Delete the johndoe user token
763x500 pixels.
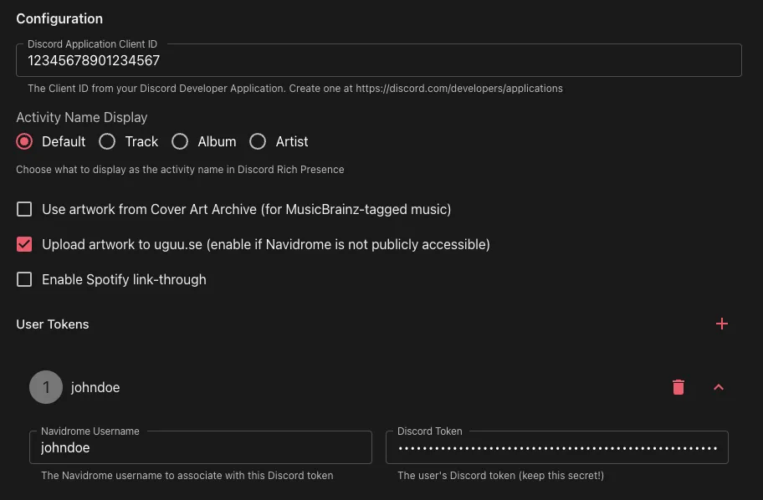pos(679,387)
